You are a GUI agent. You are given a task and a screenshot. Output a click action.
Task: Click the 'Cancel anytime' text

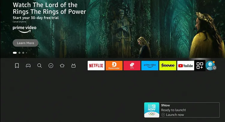[x=19, y=22]
